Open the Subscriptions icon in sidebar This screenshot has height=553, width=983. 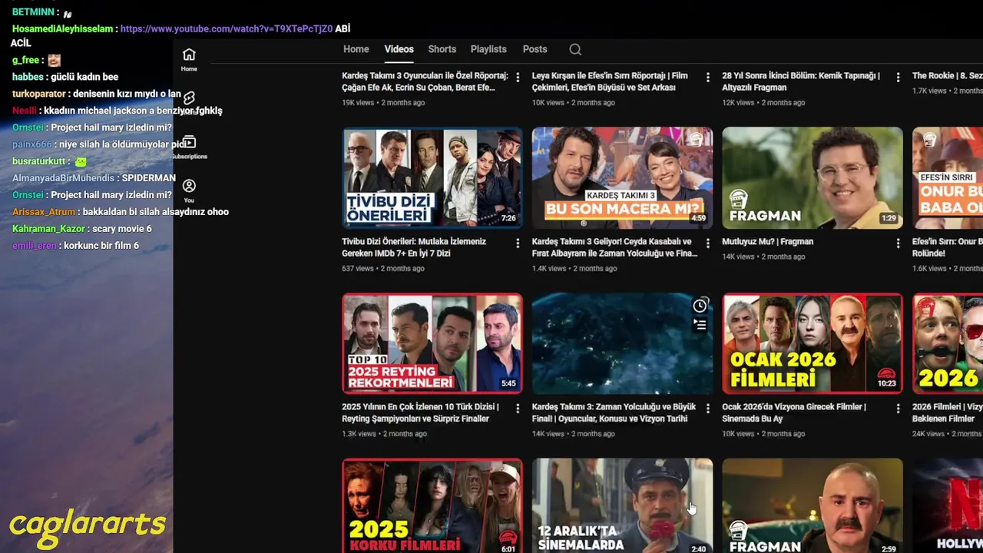[189, 142]
